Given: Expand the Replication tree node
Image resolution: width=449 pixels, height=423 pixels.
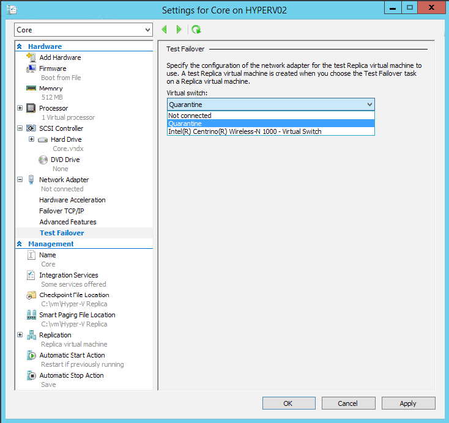Looking at the screenshot, I should tap(20, 334).
